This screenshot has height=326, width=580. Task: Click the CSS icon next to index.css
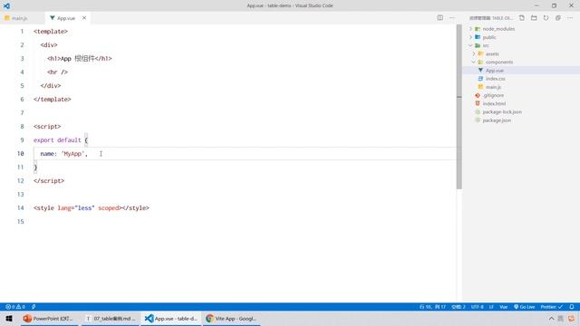(480, 79)
